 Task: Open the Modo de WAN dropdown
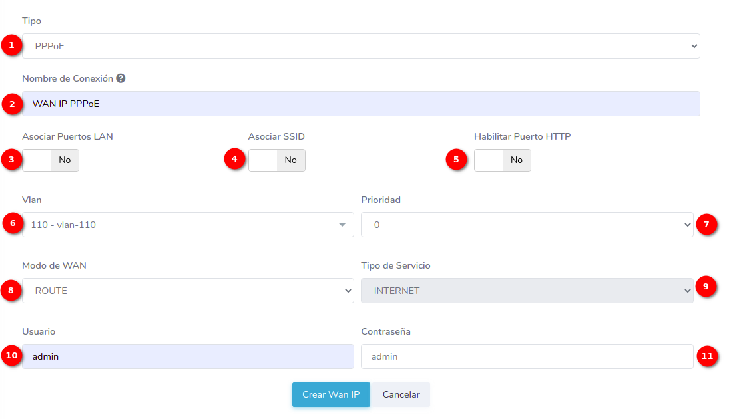pos(188,291)
